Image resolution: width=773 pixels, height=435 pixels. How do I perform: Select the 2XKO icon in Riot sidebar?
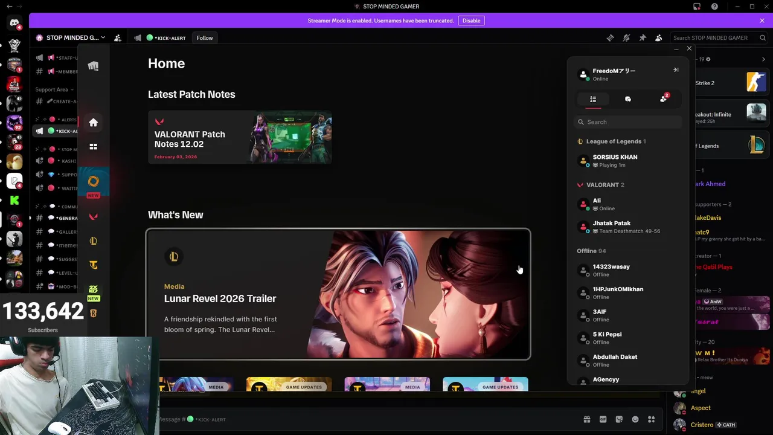pyautogui.click(x=93, y=289)
